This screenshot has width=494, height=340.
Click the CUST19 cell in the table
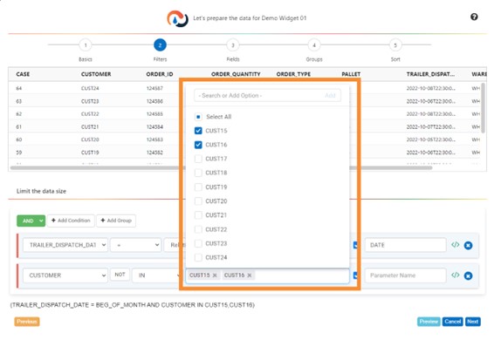pos(90,153)
